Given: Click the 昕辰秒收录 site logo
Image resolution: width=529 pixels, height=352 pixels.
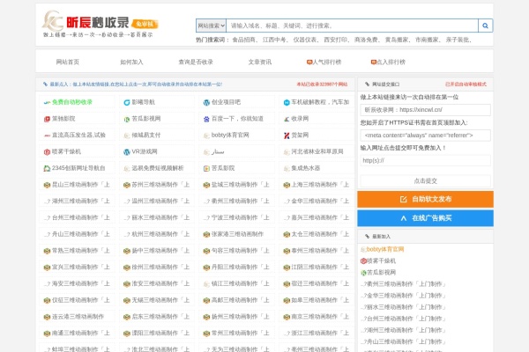Looking at the screenshot, I should 88,26.
